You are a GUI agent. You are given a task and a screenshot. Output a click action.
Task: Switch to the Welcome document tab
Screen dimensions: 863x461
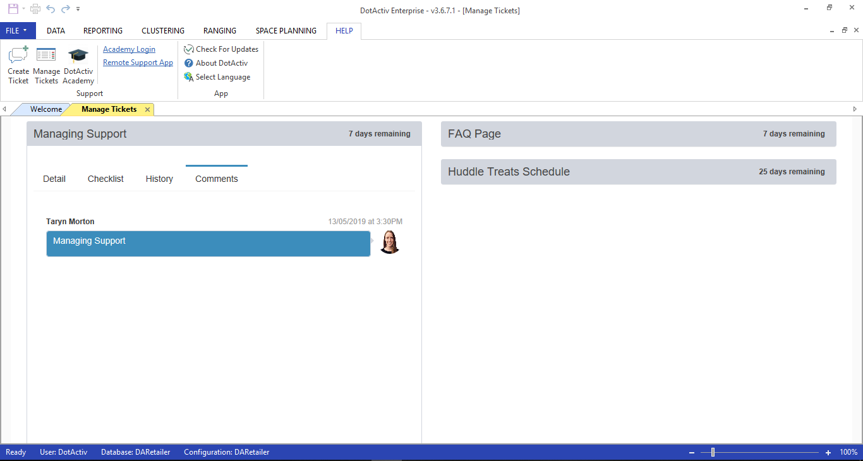[46, 109]
